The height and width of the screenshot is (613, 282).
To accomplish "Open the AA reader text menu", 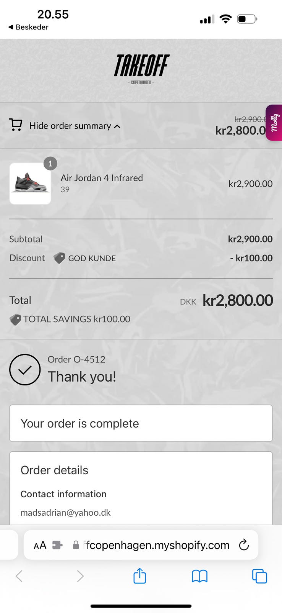I will 40,545.
